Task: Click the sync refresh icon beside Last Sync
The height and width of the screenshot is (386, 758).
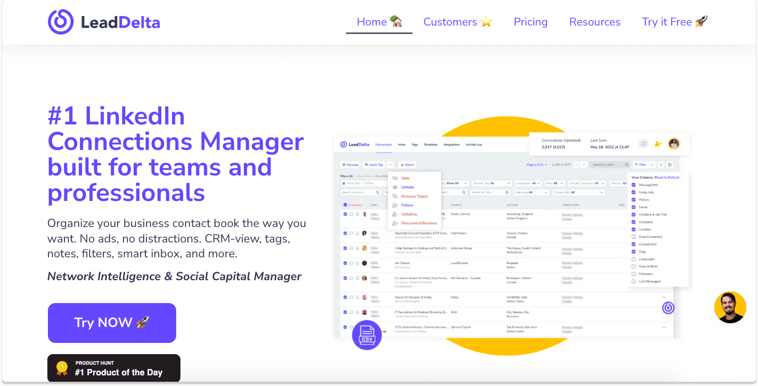Action: pos(644,144)
